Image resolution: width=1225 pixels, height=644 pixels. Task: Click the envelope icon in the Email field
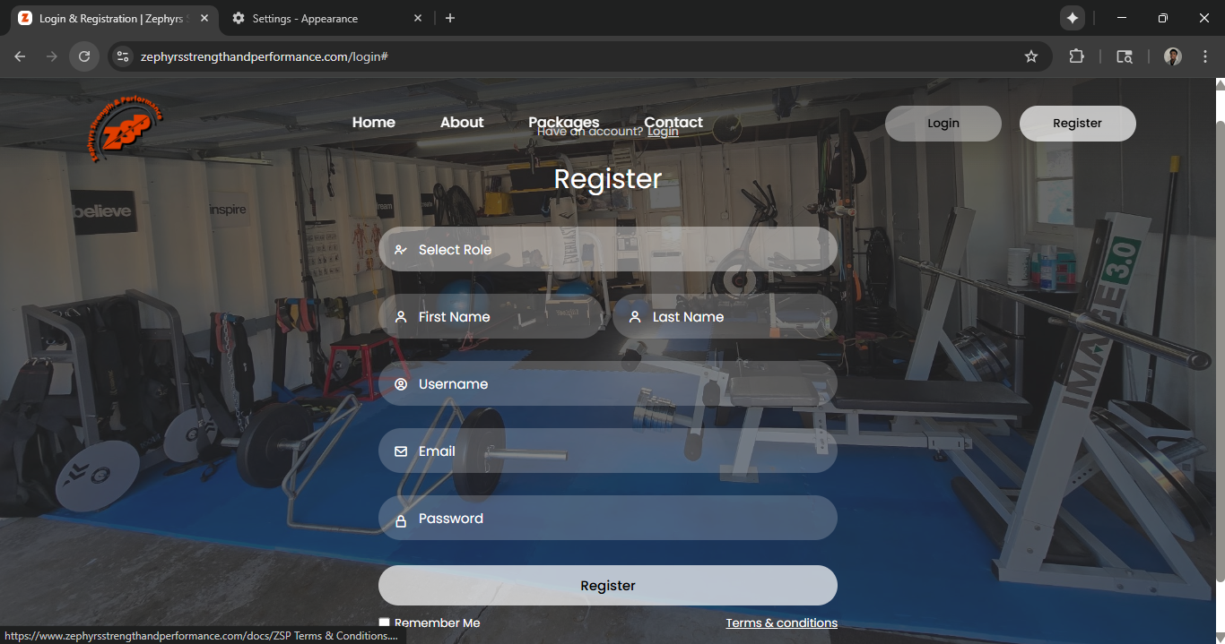(401, 451)
